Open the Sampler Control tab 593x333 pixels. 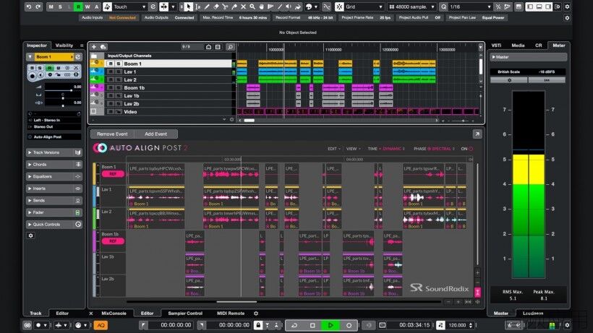[185, 313]
